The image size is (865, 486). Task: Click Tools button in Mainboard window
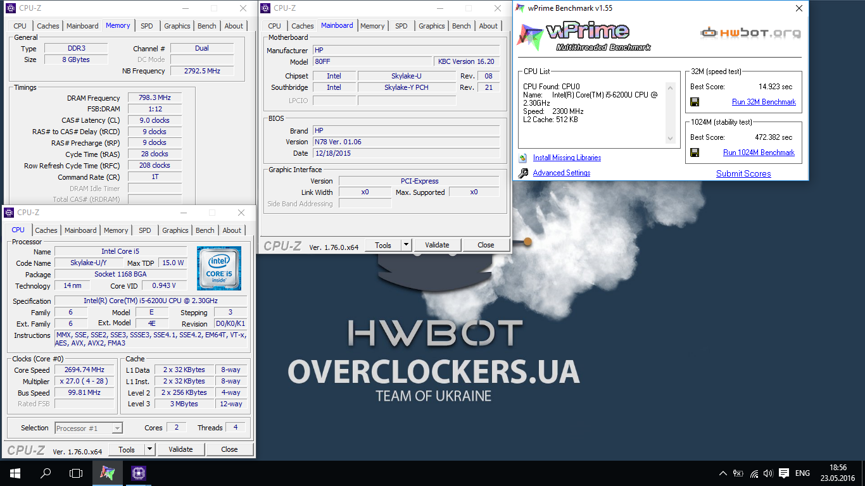(383, 245)
